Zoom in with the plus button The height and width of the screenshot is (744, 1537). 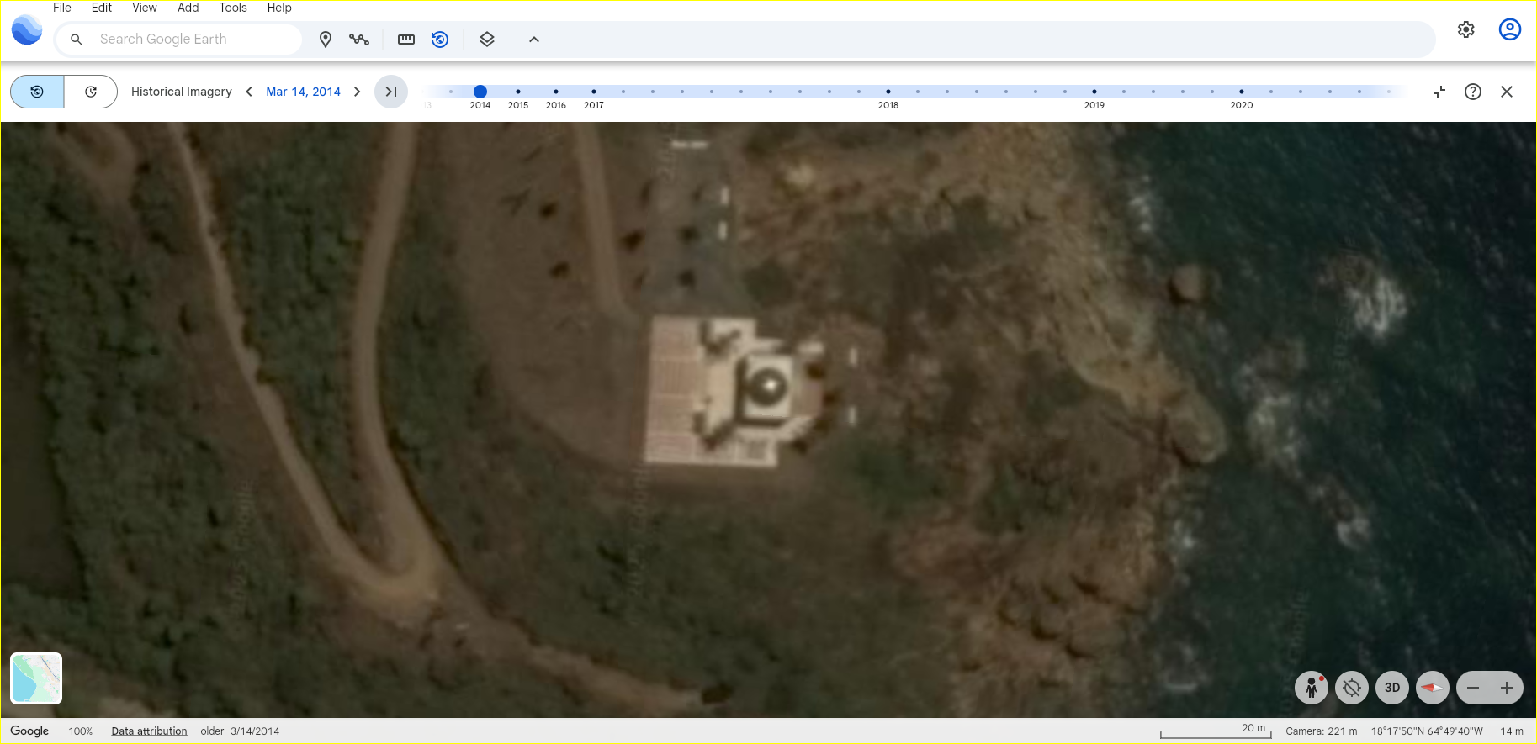[x=1507, y=688]
